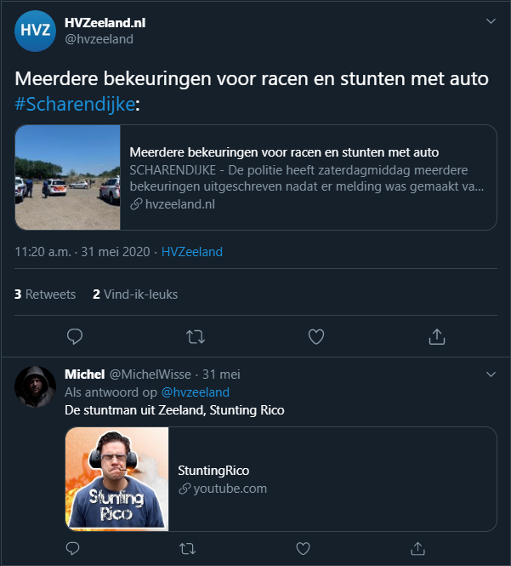Screen dimensions: 511x566
Task: Open the StuntingRico YouTube card
Action: pos(281,479)
